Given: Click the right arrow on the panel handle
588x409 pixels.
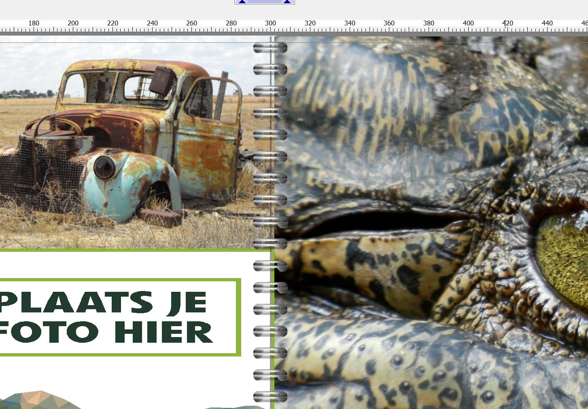Looking at the screenshot, I should tap(287, 2).
